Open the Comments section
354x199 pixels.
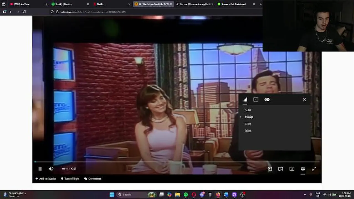[93, 179]
